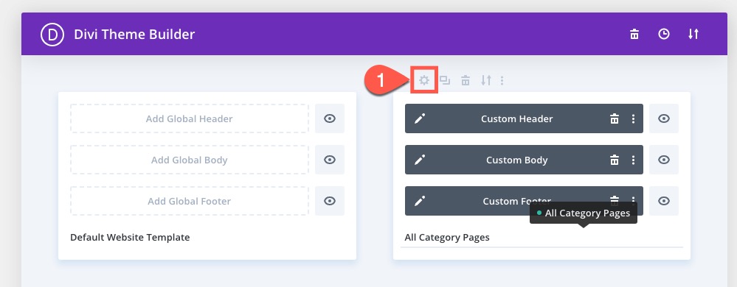Screen dimensions: 737x287
Task: Select the Custom Body bar label
Action: click(516, 160)
